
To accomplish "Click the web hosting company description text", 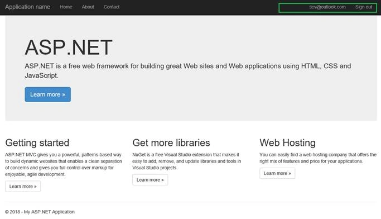I will (x=318, y=158).
